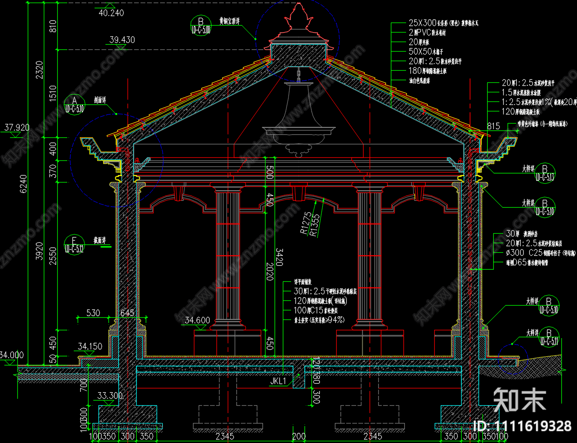Click the 30厚 sandstone cladding note
Screen dimensions: 577x443
(x=522, y=234)
